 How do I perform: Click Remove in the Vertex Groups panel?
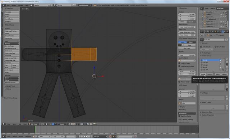(210, 74)
